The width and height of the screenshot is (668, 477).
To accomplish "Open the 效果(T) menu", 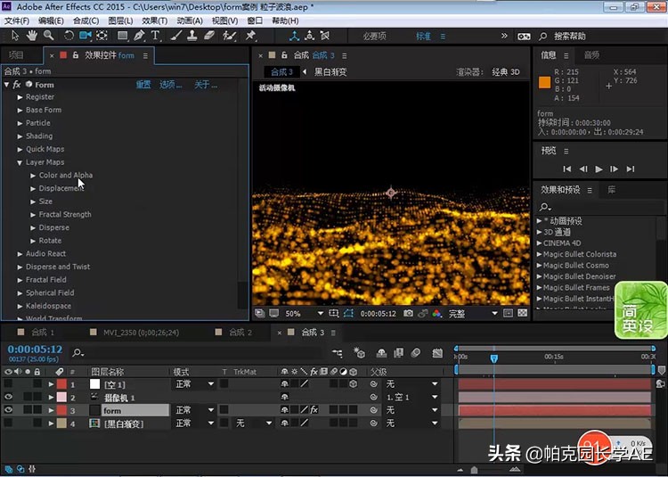I will click(x=154, y=21).
